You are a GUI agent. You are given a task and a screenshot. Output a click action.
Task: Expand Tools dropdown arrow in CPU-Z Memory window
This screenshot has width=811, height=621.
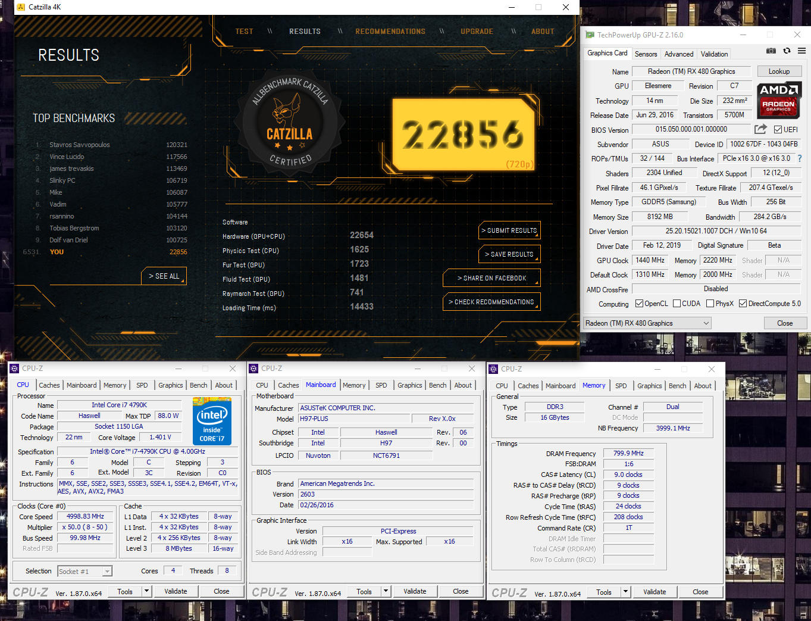[625, 592]
